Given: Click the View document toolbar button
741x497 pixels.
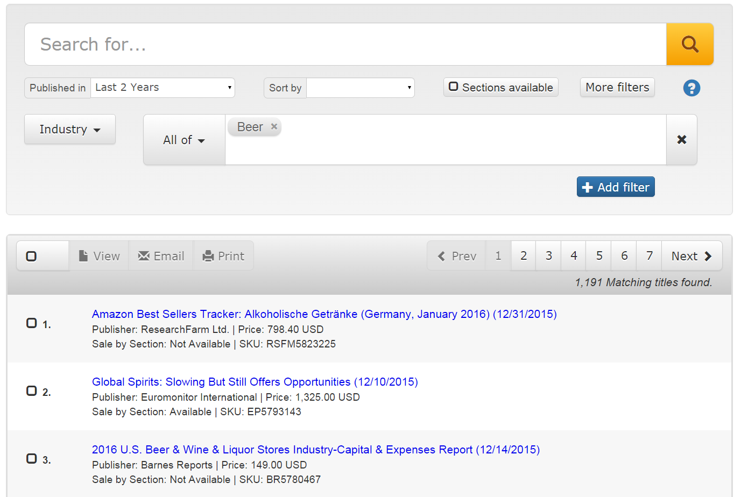Looking at the screenshot, I should [x=99, y=256].
